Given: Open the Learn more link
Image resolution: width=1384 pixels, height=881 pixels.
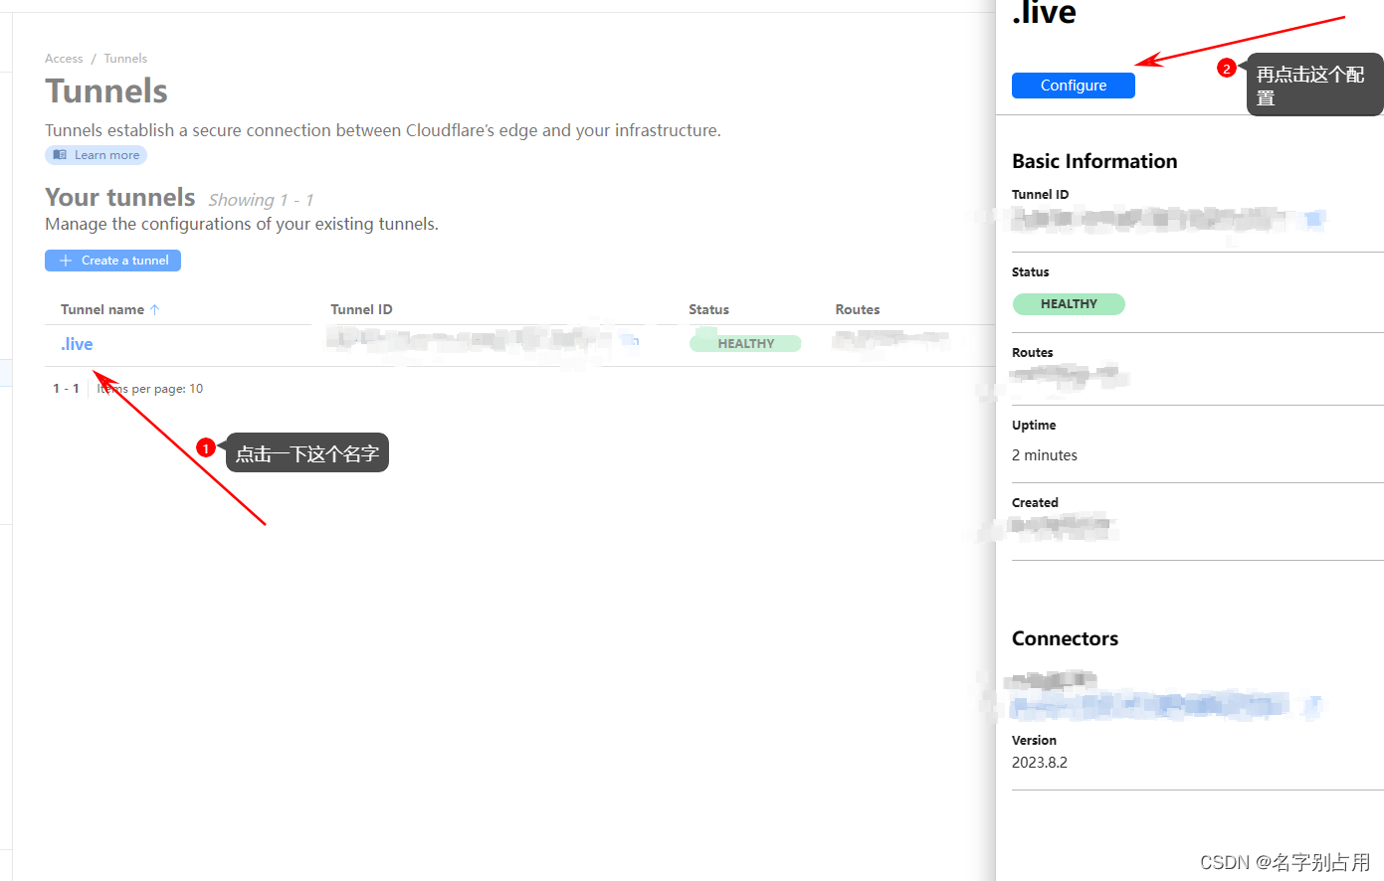Looking at the screenshot, I should 96,155.
